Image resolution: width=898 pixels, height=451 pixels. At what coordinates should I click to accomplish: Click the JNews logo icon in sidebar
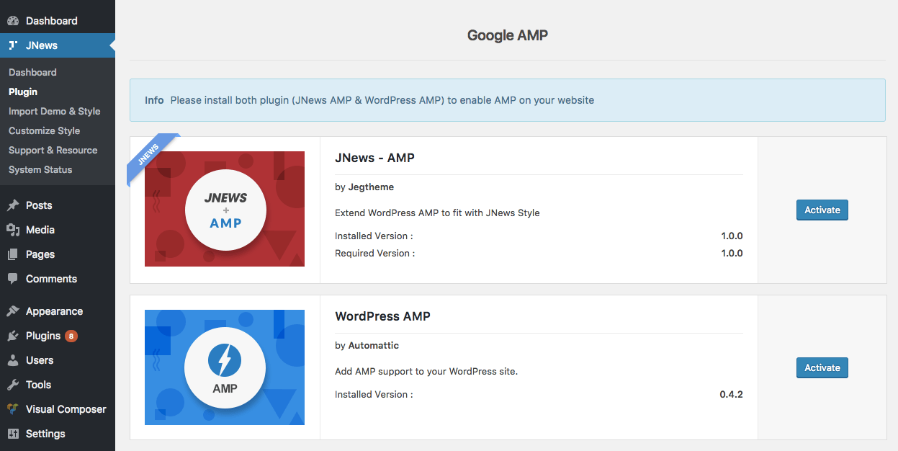(13, 45)
